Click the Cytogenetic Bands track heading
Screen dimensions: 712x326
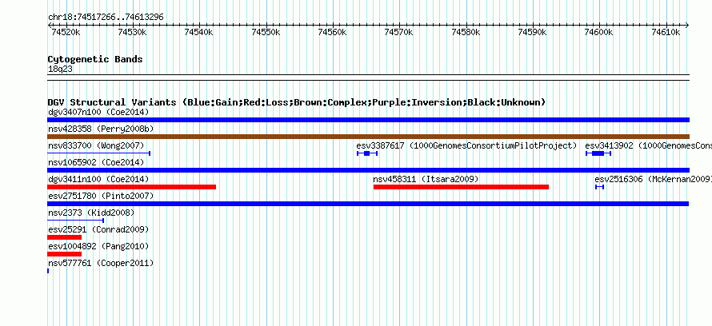[x=95, y=59]
